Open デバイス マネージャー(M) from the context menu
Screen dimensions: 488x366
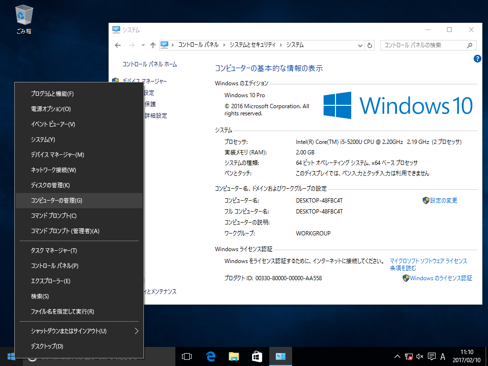click(79, 155)
